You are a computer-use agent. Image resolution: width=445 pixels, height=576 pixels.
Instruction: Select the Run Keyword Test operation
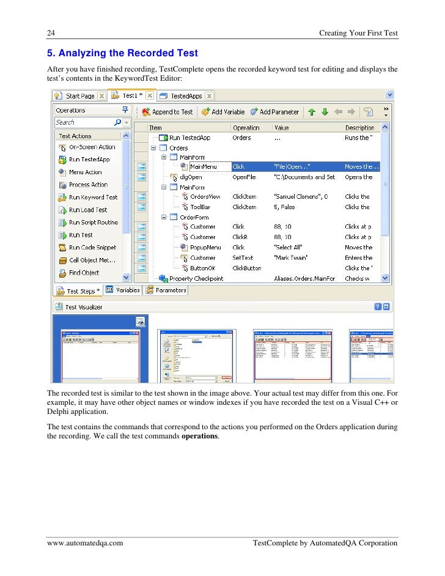coord(88,198)
